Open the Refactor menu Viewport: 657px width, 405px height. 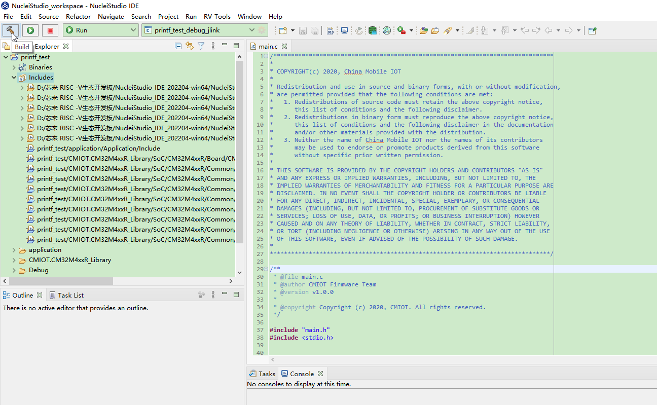click(78, 16)
